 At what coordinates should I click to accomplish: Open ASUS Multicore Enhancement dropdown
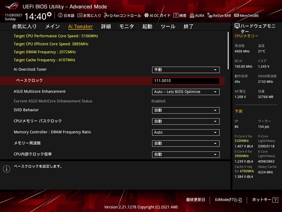click(186, 92)
